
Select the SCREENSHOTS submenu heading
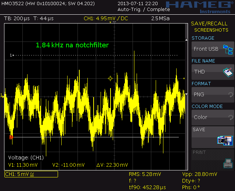pos(211,30)
